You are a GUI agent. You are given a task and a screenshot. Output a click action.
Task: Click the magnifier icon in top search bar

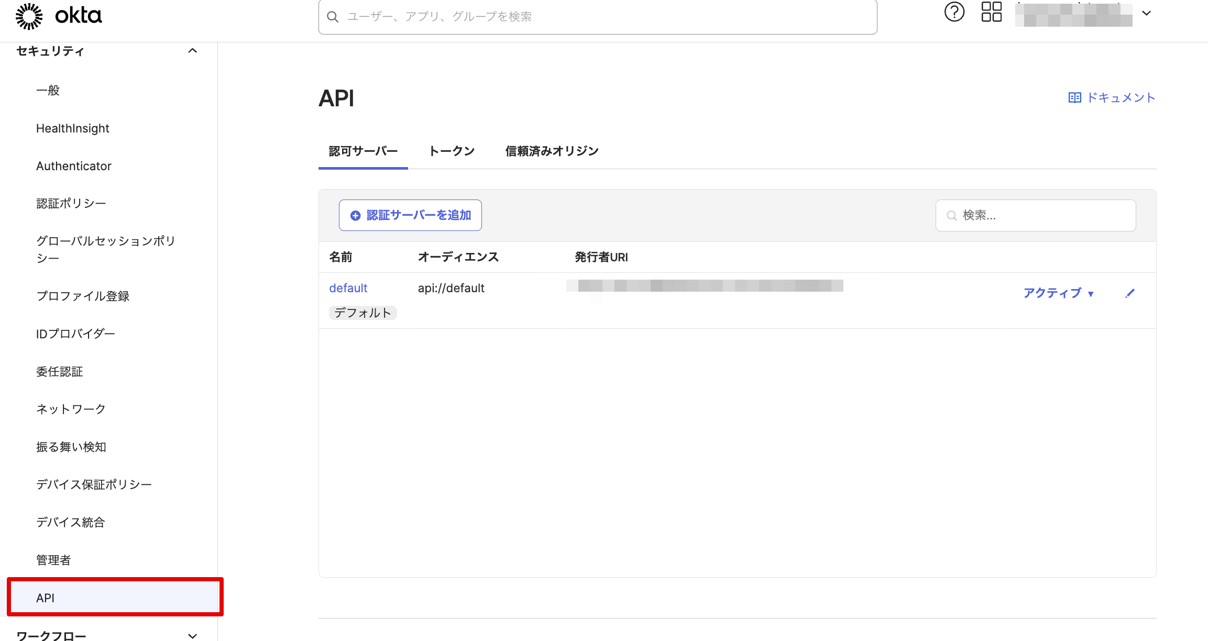point(333,17)
